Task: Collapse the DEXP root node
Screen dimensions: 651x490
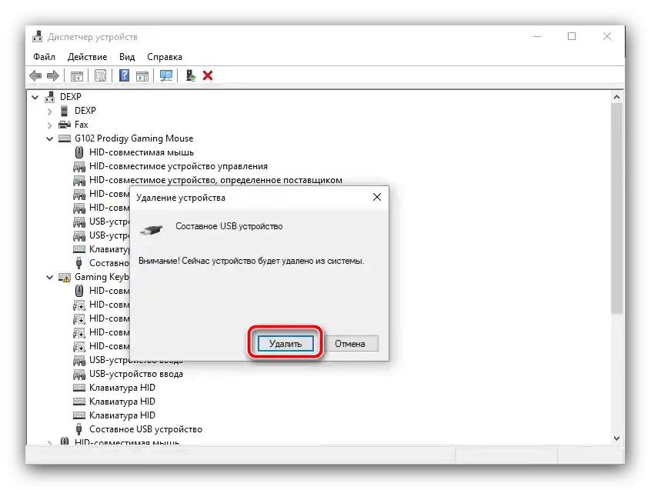Action: point(35,97)
